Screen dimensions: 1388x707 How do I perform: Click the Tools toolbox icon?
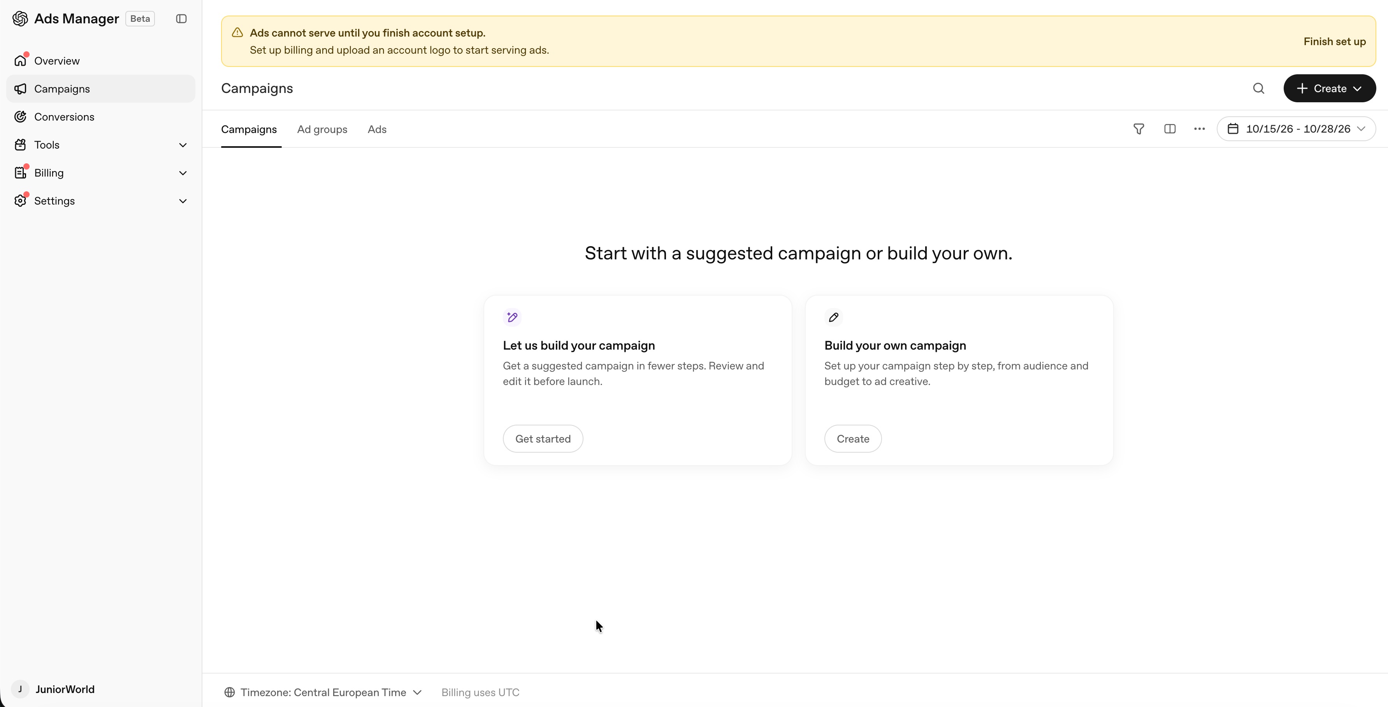pos(21,145)
